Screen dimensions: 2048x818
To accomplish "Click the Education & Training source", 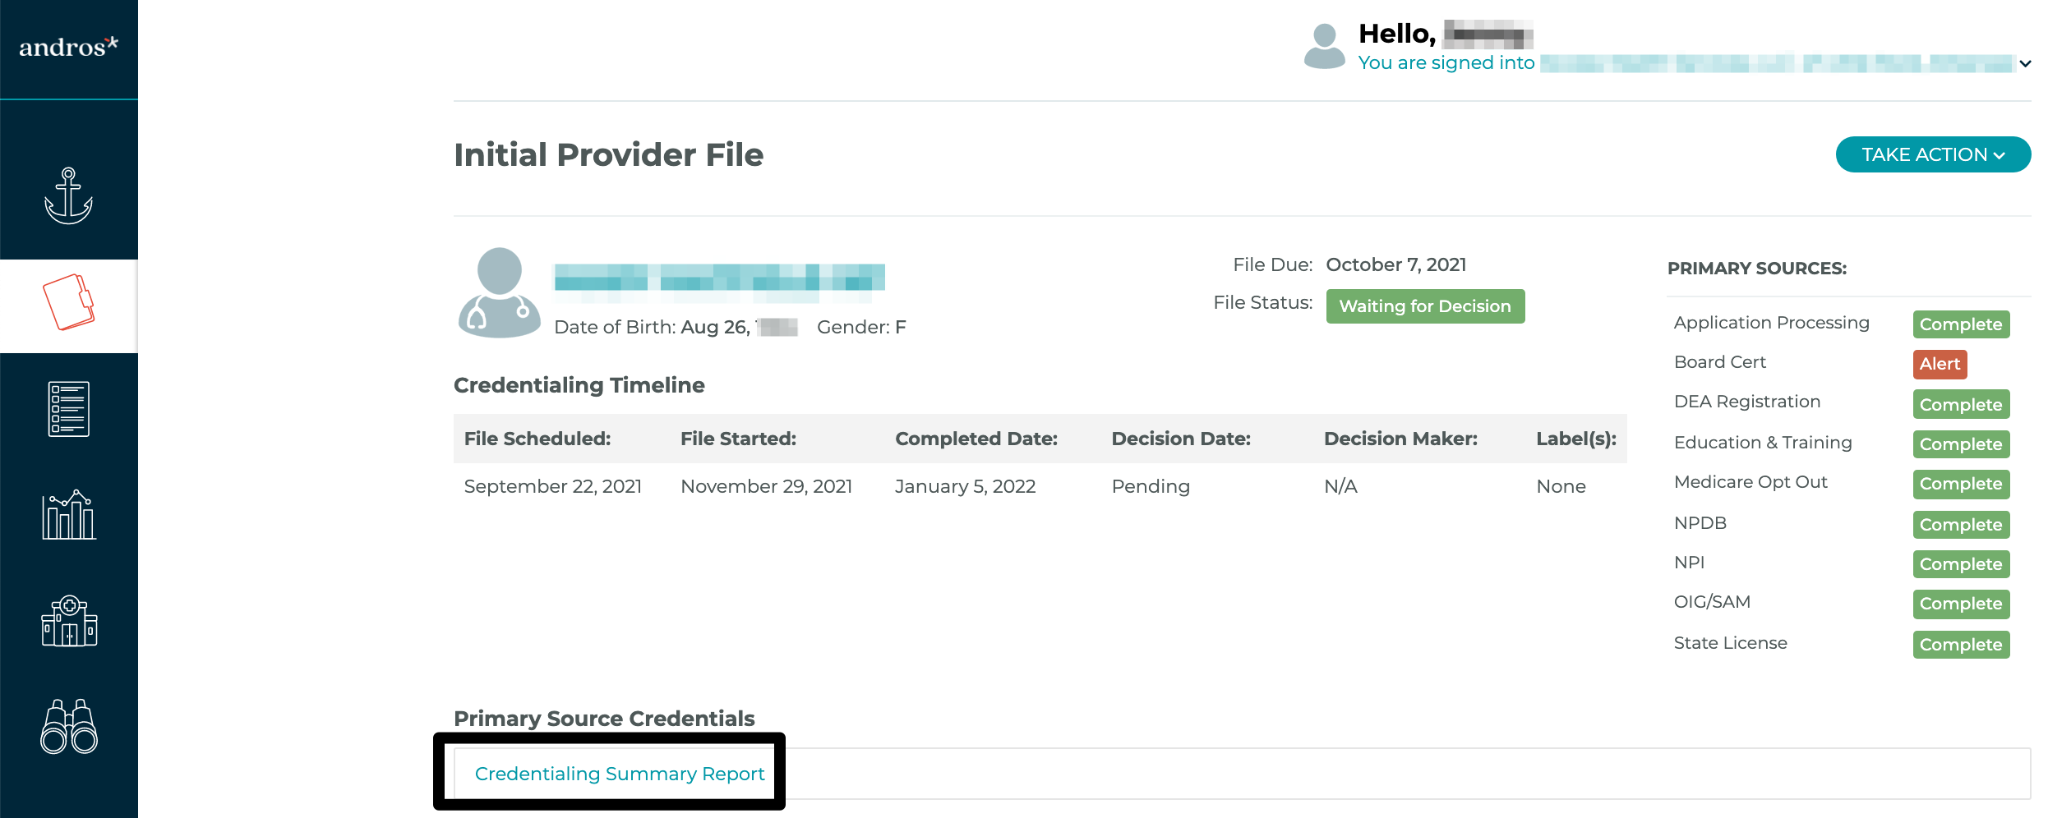I will click(1763, 443).
